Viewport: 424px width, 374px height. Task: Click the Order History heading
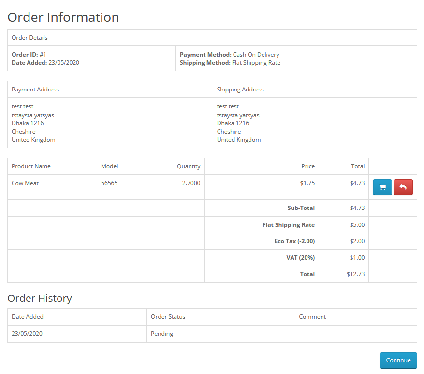pos(40,299)
